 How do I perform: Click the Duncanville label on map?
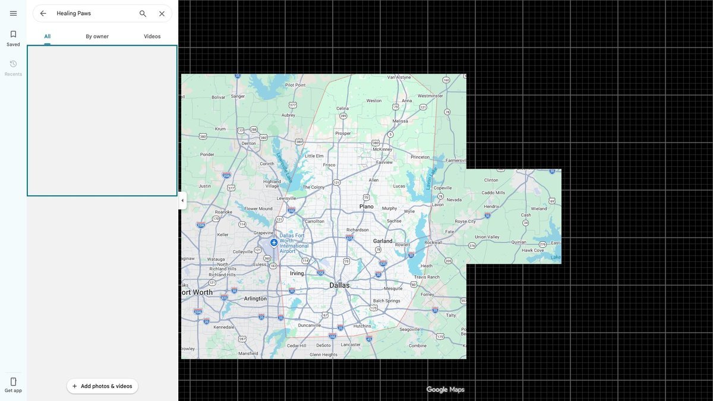pyautogui.click(x=310, y=325)
